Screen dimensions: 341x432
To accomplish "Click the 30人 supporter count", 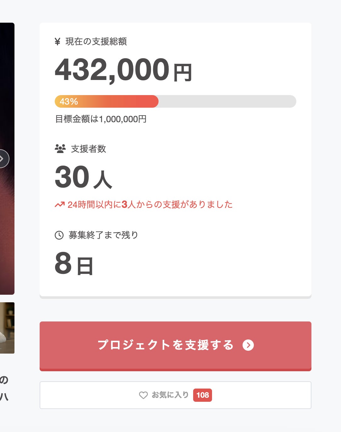I will point(83,177).
